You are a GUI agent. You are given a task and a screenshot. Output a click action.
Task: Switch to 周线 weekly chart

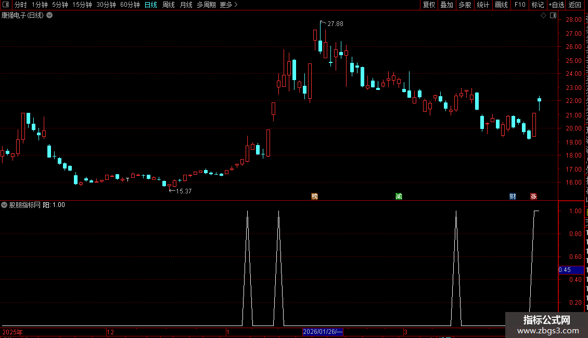pos(169,5)
